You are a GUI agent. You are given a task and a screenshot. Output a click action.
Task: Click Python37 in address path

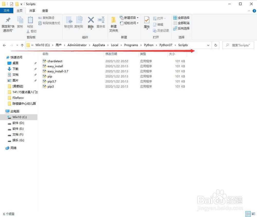166,45
